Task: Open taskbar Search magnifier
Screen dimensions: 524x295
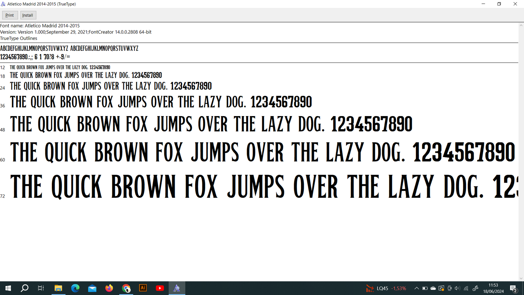Action: click(x=24, y=288)
